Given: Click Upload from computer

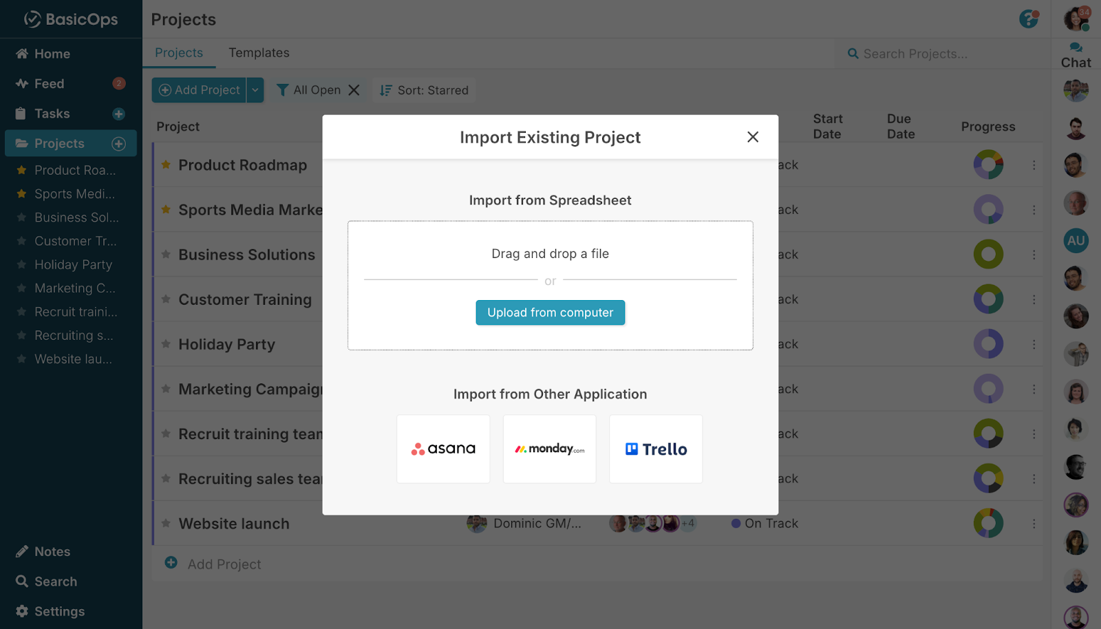Looking at the screenshot, I should [x=550, y=312].
